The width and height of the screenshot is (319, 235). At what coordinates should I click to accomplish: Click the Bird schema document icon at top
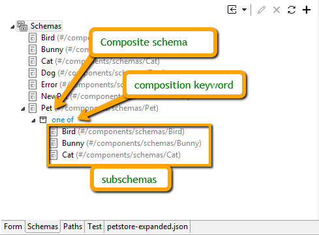pos(33,38)
